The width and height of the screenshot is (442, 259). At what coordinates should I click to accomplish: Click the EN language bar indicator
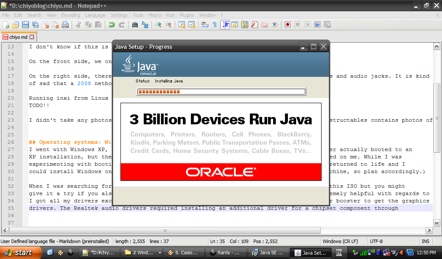tap(339, 253)
